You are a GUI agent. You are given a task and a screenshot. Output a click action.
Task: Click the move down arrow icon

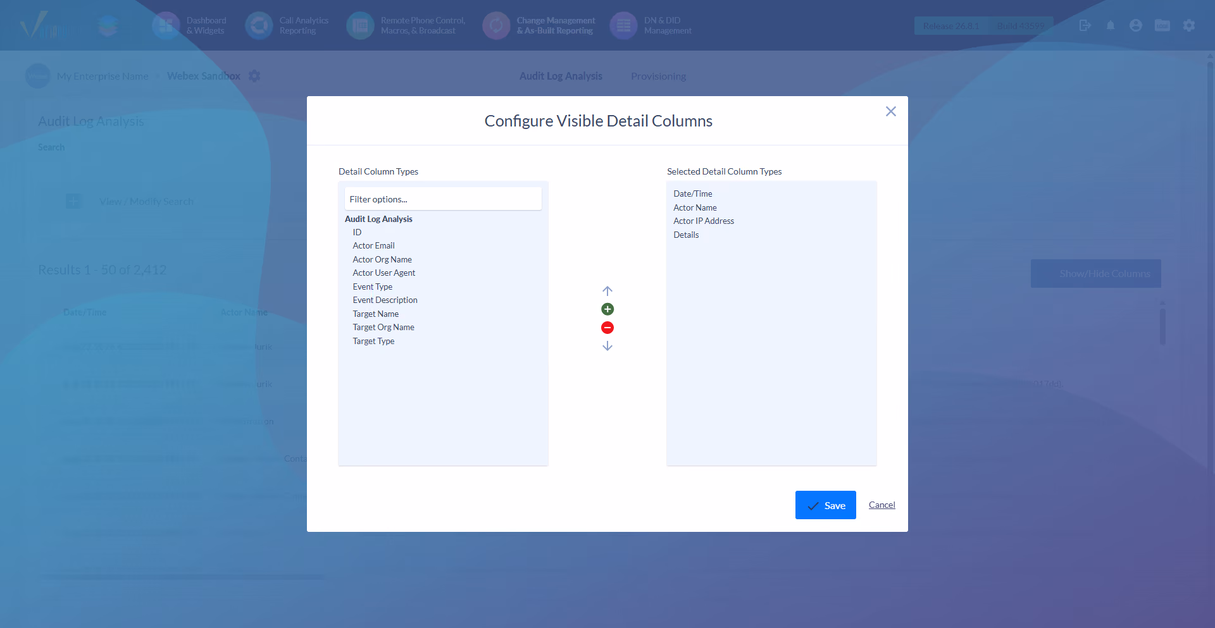(x=607, y=346)
